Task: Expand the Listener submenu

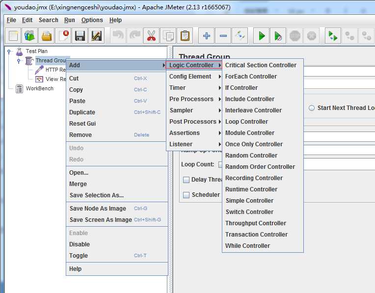Action: (194, 144)
